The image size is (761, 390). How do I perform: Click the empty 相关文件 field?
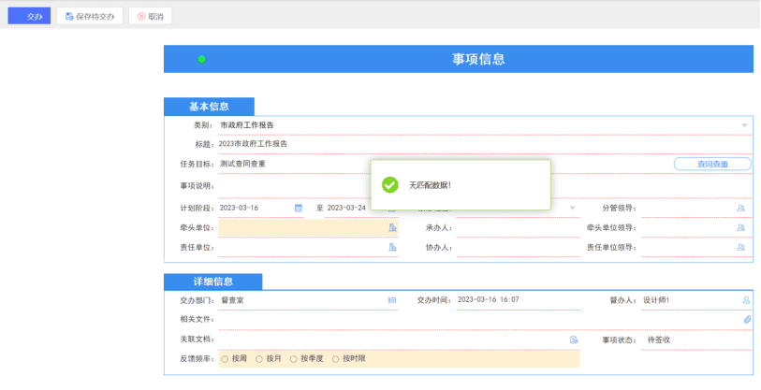point(485,320)
